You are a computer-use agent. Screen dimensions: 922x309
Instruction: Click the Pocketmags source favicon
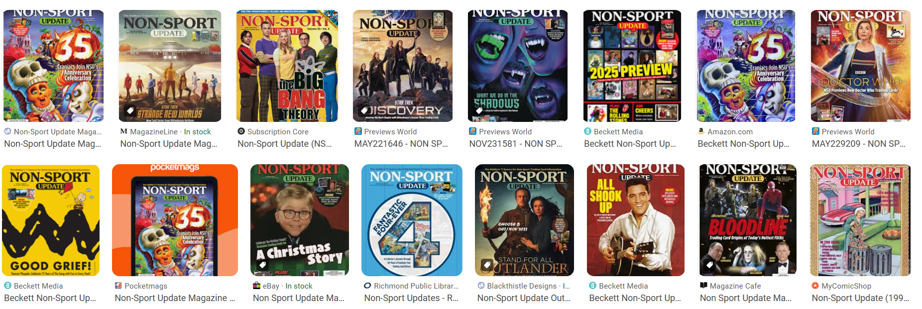(x=118, y=286)
